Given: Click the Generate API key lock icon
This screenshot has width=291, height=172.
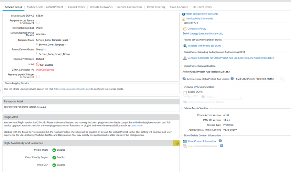Looking at the screenshot, I should [x=185, y=28].
